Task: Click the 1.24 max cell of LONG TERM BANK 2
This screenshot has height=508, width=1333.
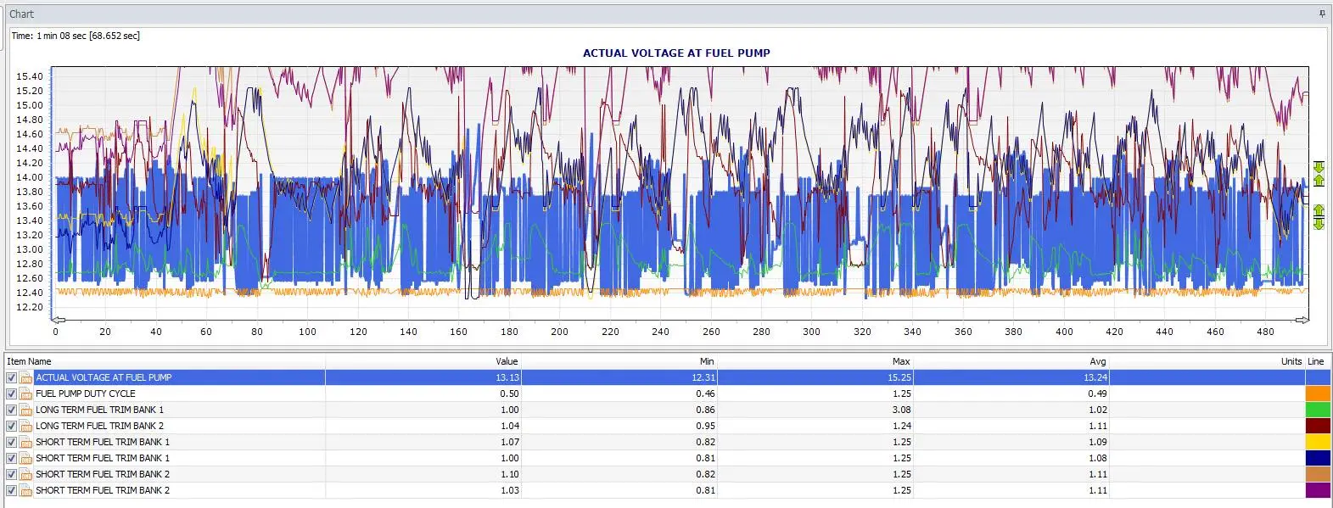Action: click(x=902, y=427)
